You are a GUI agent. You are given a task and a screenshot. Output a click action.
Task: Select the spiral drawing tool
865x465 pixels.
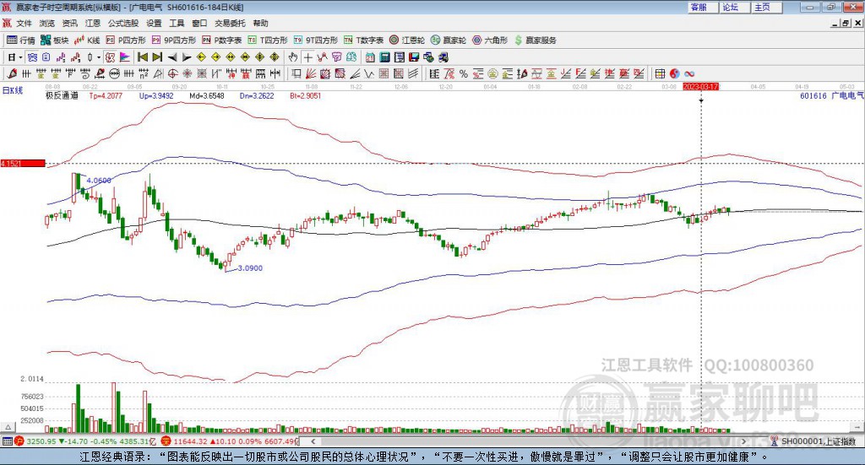click(85, 73)
